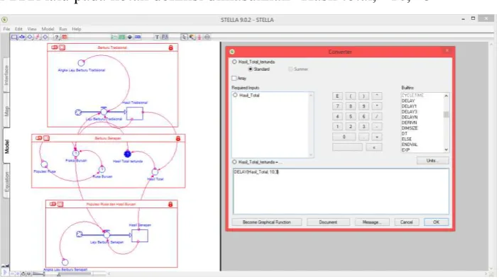Click Builtins list scroll up arrow
The width and height of the screenshot is (499, 279).
click(446, 96)
